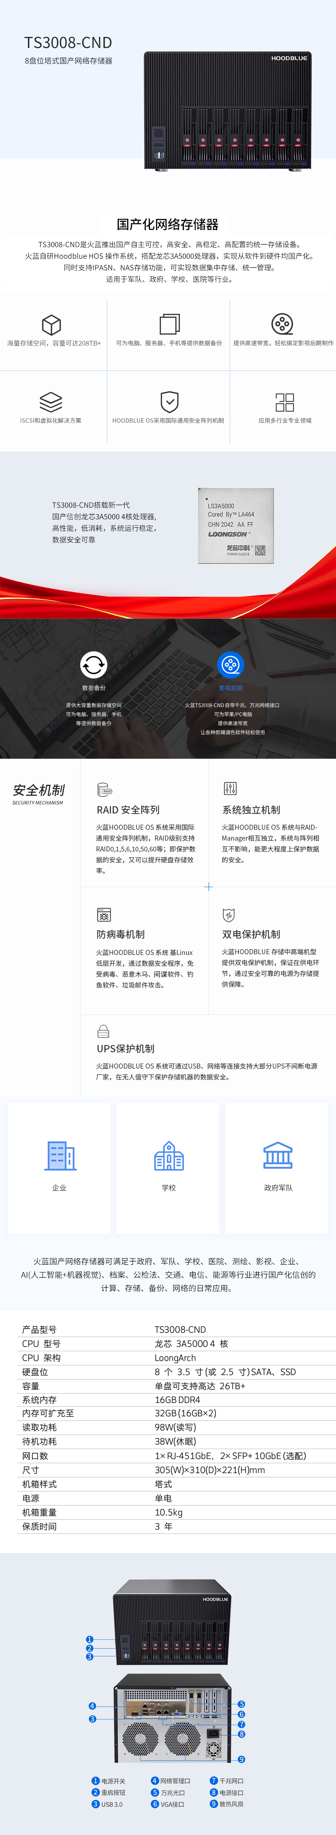Click the 16GB DDR4 memory value

tap(178, 1400)
